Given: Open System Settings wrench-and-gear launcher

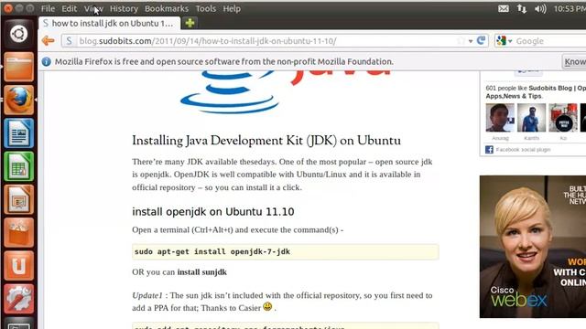Looking at the screenshot, I should [18, 299].
